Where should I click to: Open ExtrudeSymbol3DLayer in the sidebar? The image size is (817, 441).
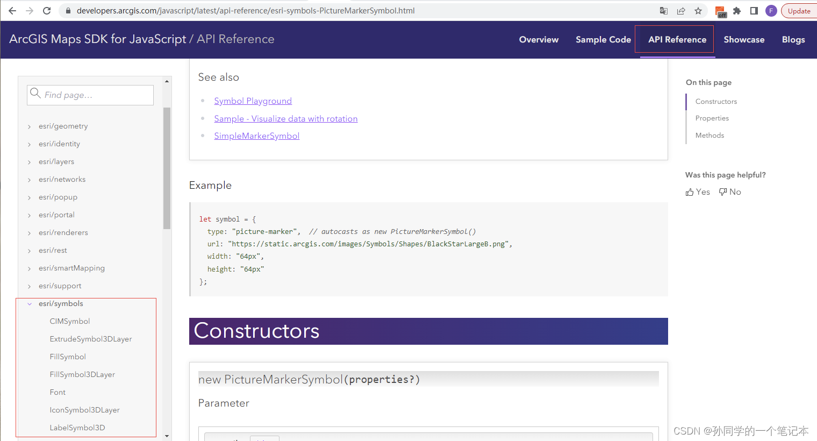(91, 339)
